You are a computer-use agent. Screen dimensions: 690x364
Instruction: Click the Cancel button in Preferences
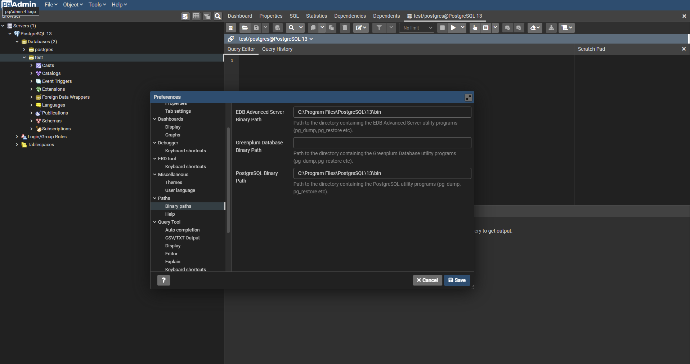click(427, 280)
